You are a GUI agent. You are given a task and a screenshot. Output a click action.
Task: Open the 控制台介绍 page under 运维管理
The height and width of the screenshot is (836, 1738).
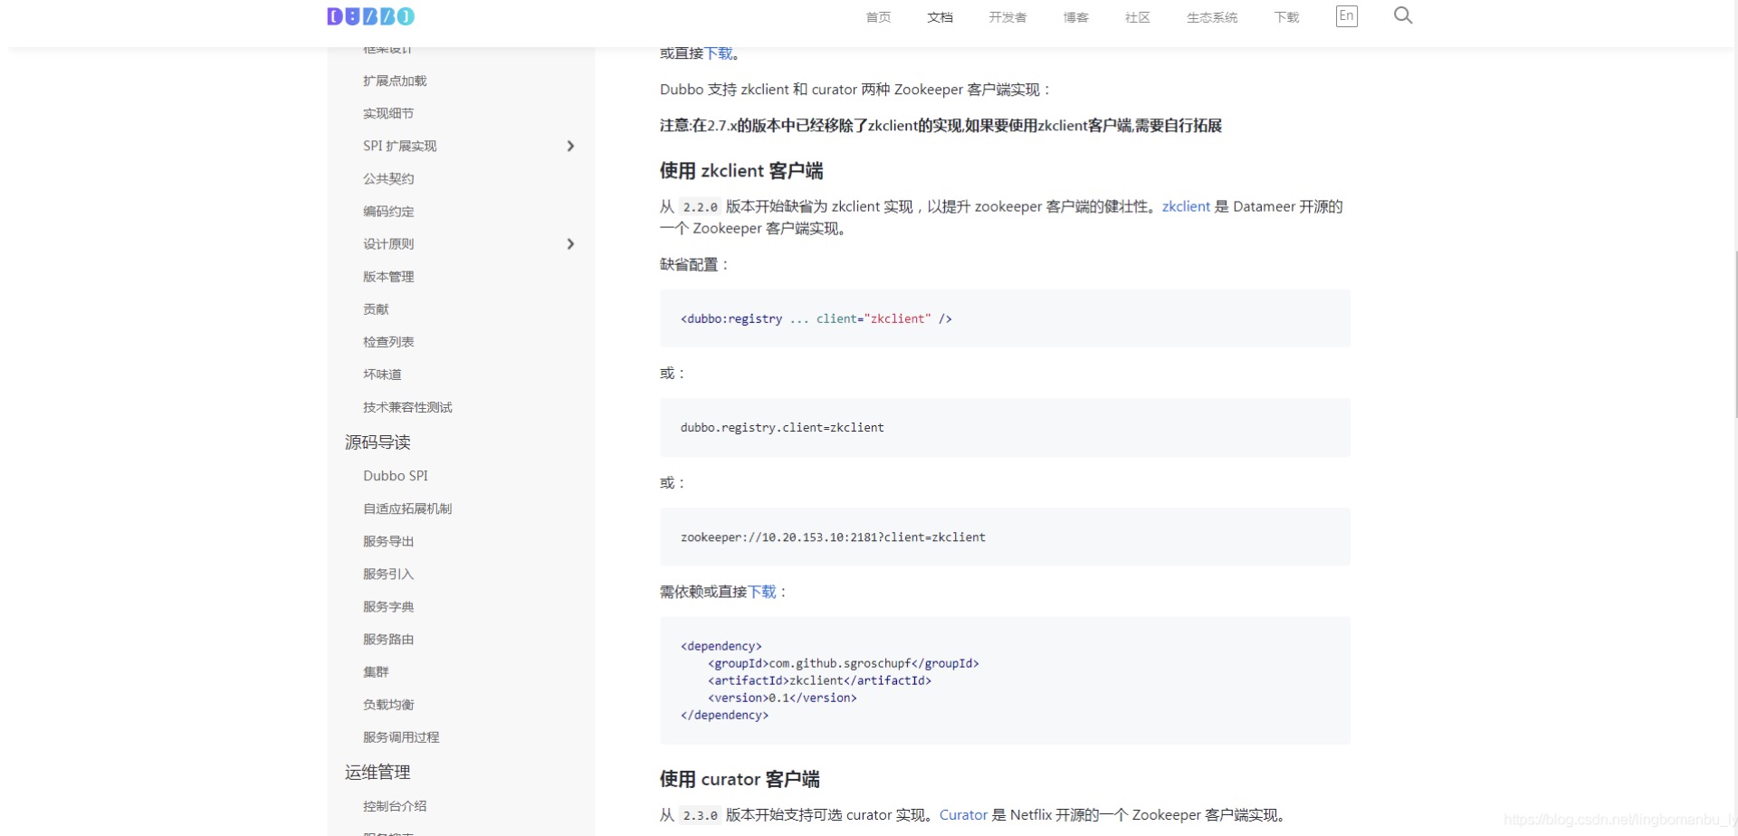[396, 805]
